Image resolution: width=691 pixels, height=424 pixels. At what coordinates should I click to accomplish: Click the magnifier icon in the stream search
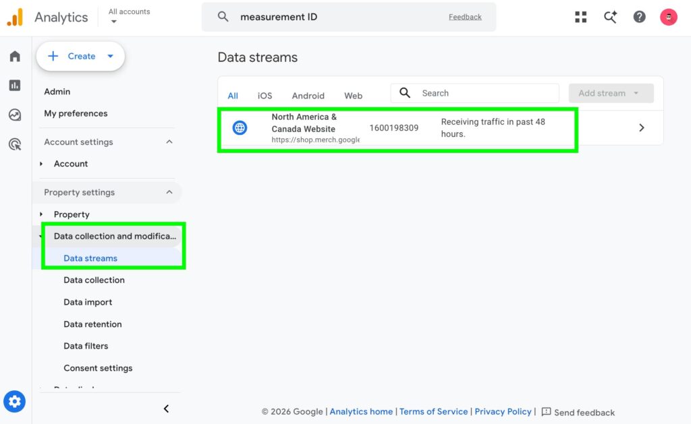click(405, 93)
